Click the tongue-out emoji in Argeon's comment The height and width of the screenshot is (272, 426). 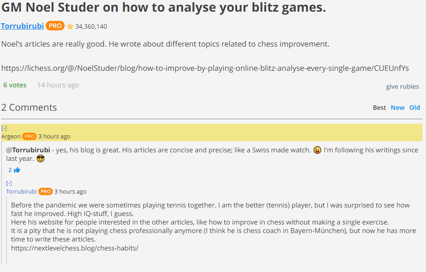(x=317, y=150)
